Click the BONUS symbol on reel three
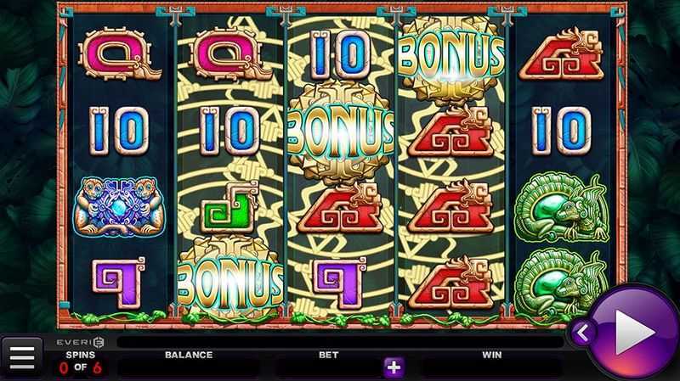Screen dimensions: 680x381 click(x=341, y=132)
